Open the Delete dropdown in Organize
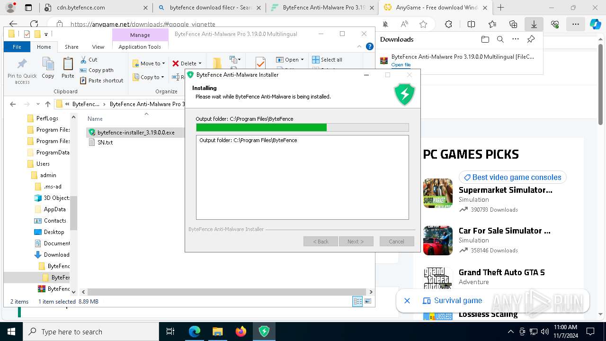Screen dimensions: 606x341 (x=187, y=63)
